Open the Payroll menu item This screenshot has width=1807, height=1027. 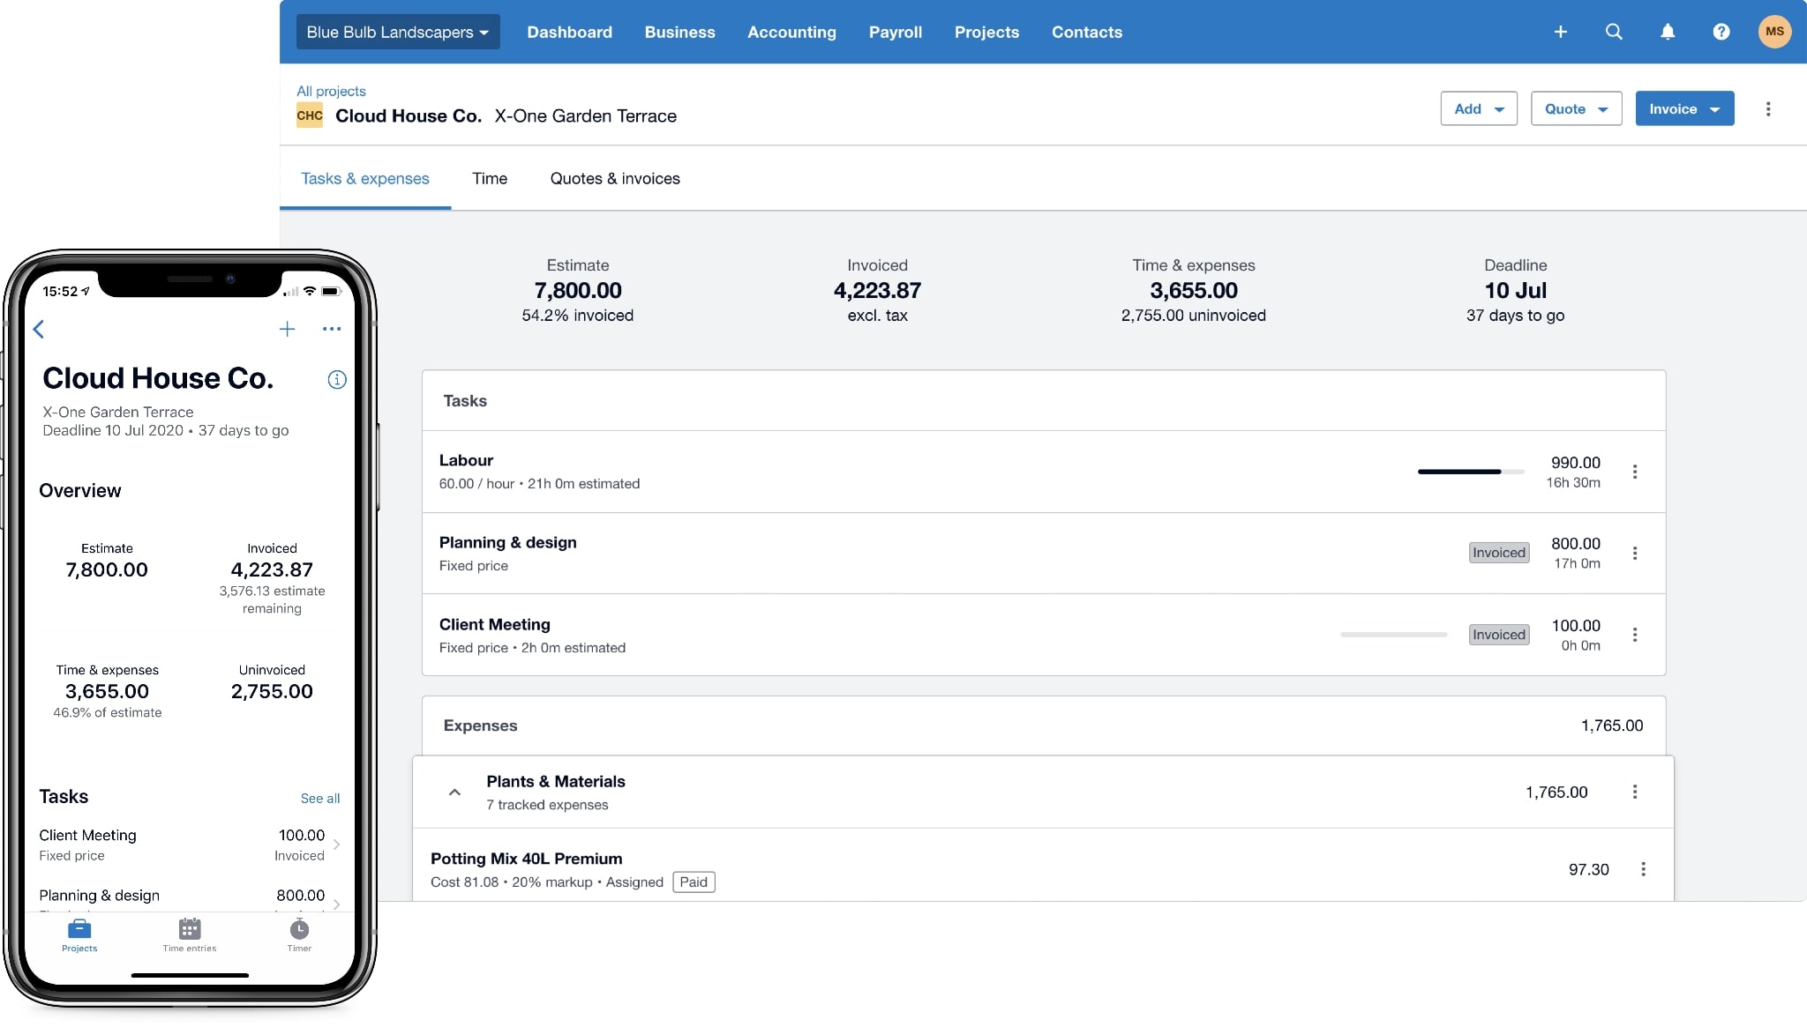[895, 32]
